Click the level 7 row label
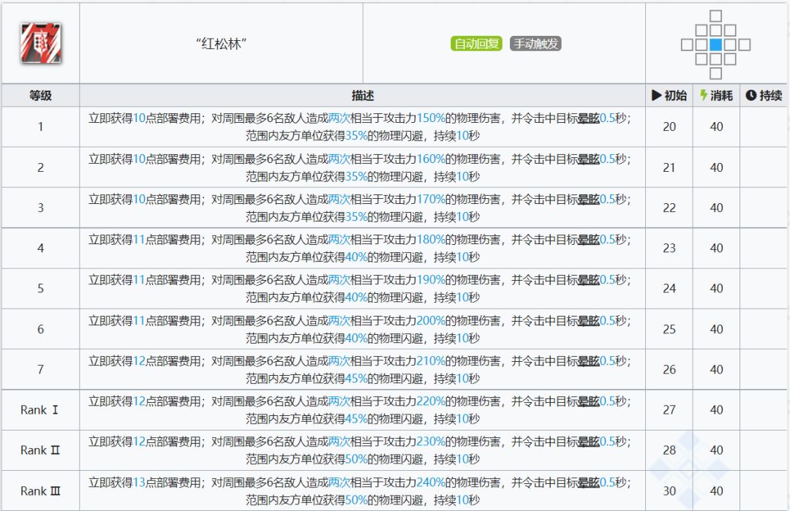The width and height of the screenshot is (790, 511). tap(40, 369)
